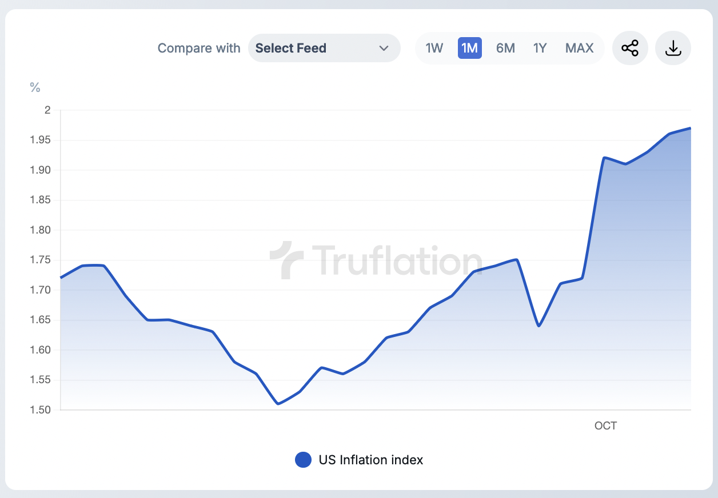Viewport: 718px width, 498px height.
Task: Click the Truflation watermark text
Action: [397, 261]
